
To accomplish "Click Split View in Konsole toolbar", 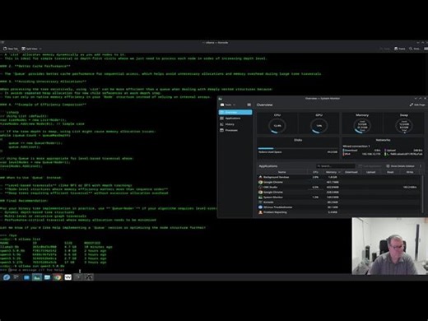I will click(x=30, y=49).
